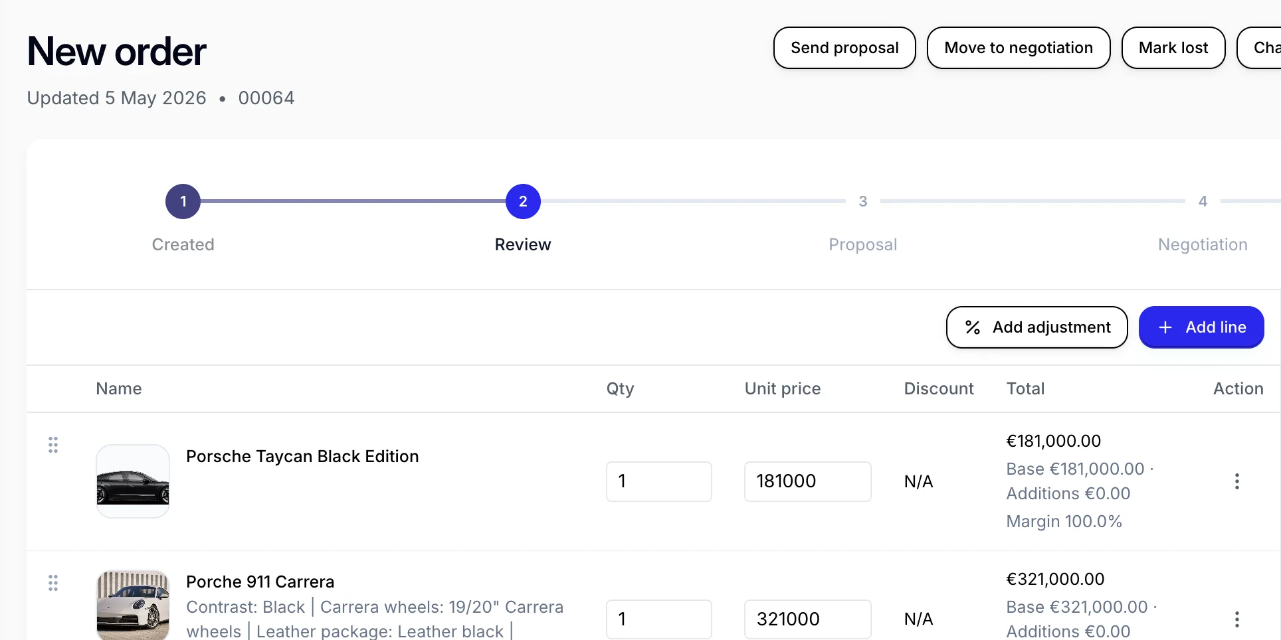
Task: Click the N/A discount for Porche 911 Carrera
Action: (919, 619)
